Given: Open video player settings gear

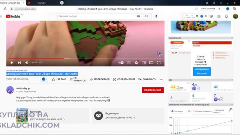Looking at the screenshot, I should [x=136, y=63].
